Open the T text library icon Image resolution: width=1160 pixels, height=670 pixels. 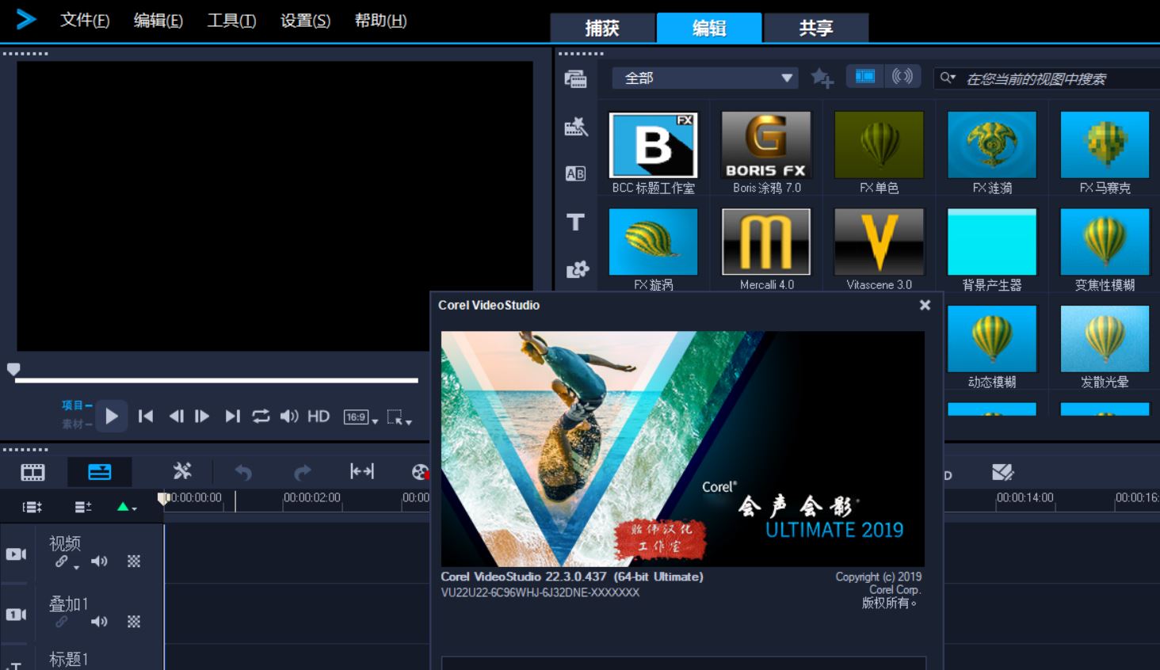[575, 223]
